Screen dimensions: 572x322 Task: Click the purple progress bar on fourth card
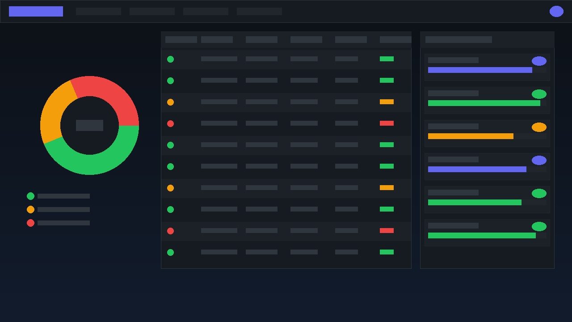click(x=477, y=169)
